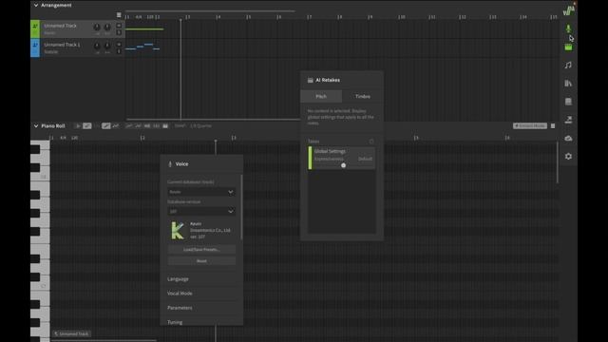608x342 pixels.
Task: Open the Arrangement hamburger menu above the tracks
Action: (x=119, y=15)
